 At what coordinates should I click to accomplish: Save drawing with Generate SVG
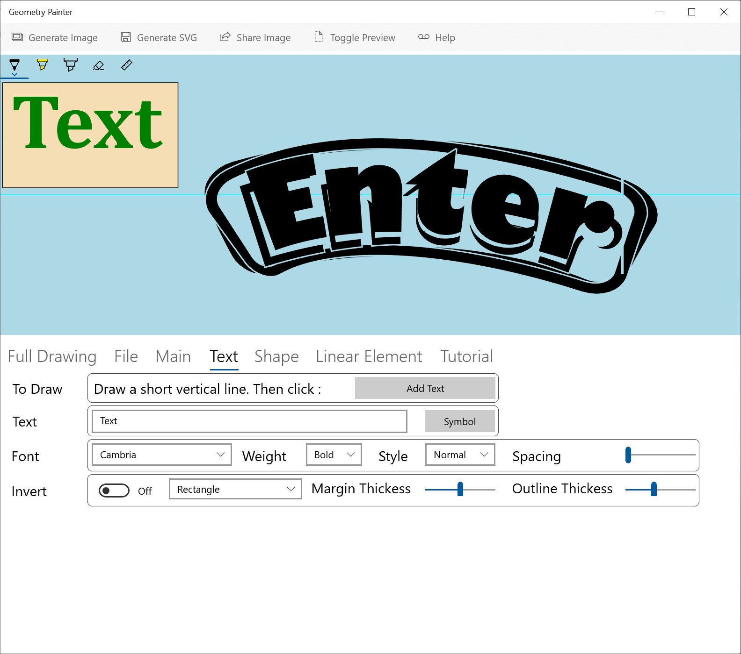(x=159, y=37)
